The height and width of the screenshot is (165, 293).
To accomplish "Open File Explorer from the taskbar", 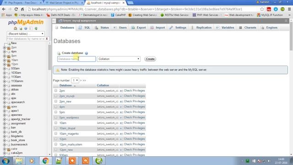I will coord(19,161).
